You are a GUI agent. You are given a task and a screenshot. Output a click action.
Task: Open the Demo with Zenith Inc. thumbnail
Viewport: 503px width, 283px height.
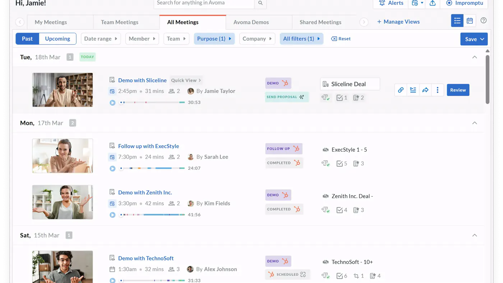point(63,202)
